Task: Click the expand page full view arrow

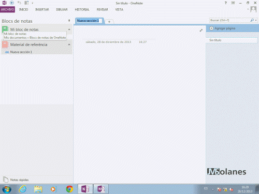Action: [x=201, y=31]
